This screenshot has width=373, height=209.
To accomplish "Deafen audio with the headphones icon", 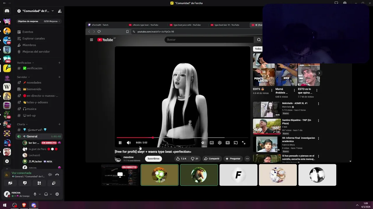I will 46,194.
